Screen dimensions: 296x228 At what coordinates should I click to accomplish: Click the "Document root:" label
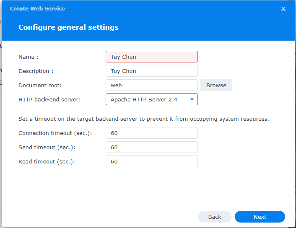pyautogui.click(x=40, y=85)
